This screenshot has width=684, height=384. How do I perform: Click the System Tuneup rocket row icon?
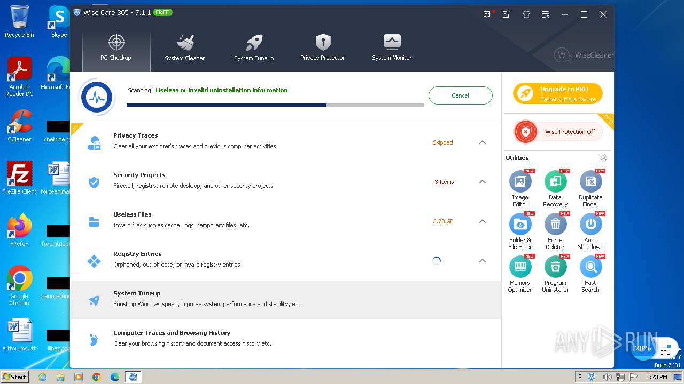pos(94,301)
